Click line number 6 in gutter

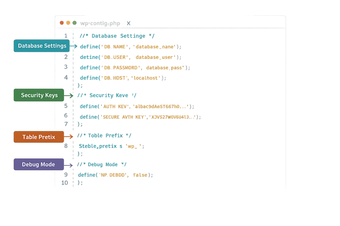coord(66,115)
